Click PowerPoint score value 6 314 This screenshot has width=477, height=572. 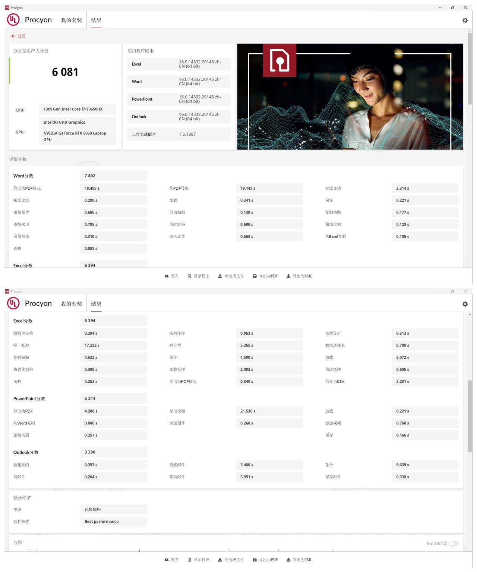pyautogui.click(x=113, y=398)
